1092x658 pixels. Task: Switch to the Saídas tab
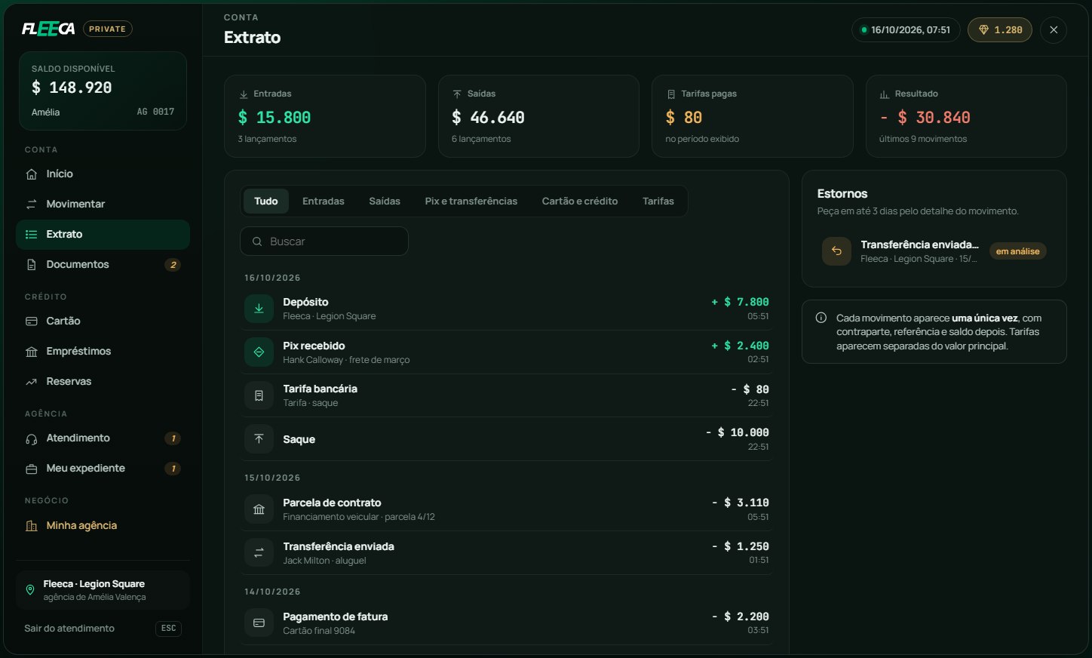tap(385, 201)
